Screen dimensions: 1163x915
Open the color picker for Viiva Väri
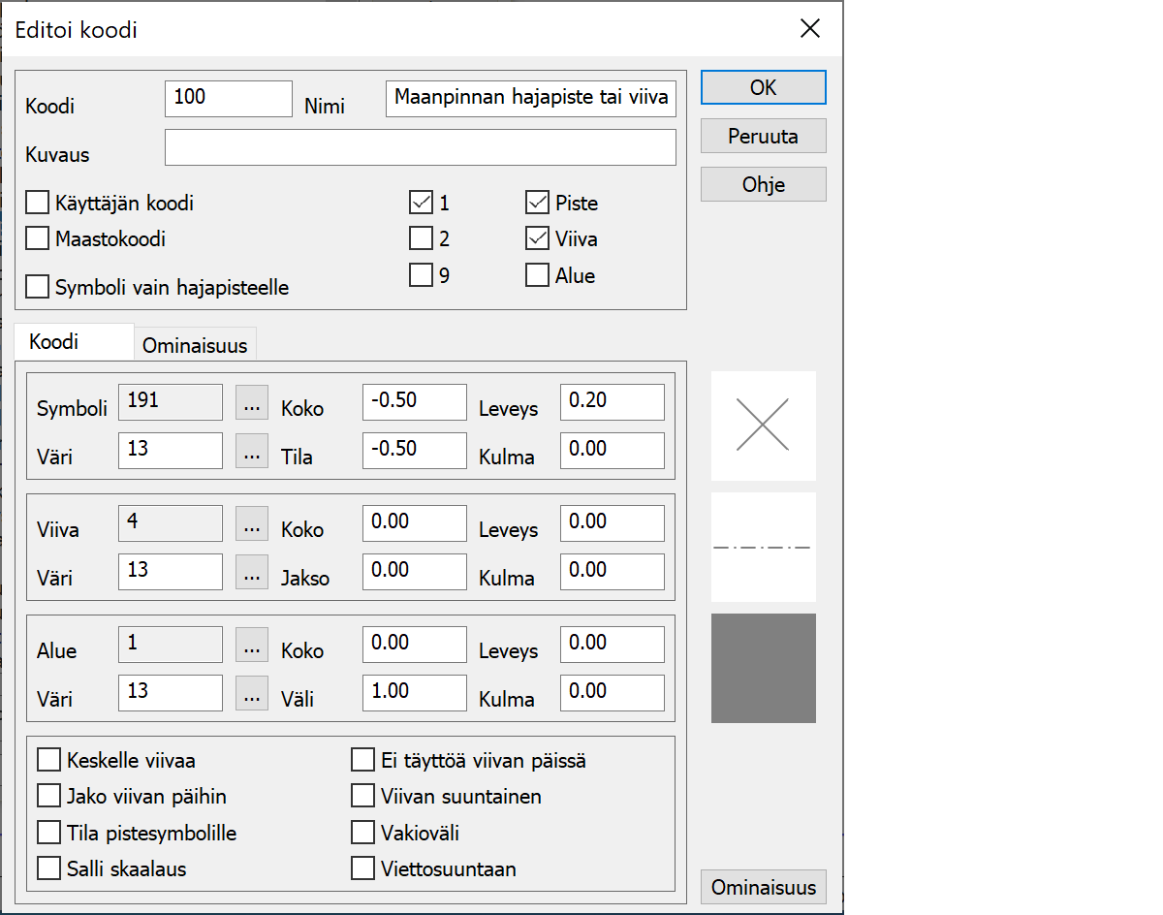tap(251, 572)
